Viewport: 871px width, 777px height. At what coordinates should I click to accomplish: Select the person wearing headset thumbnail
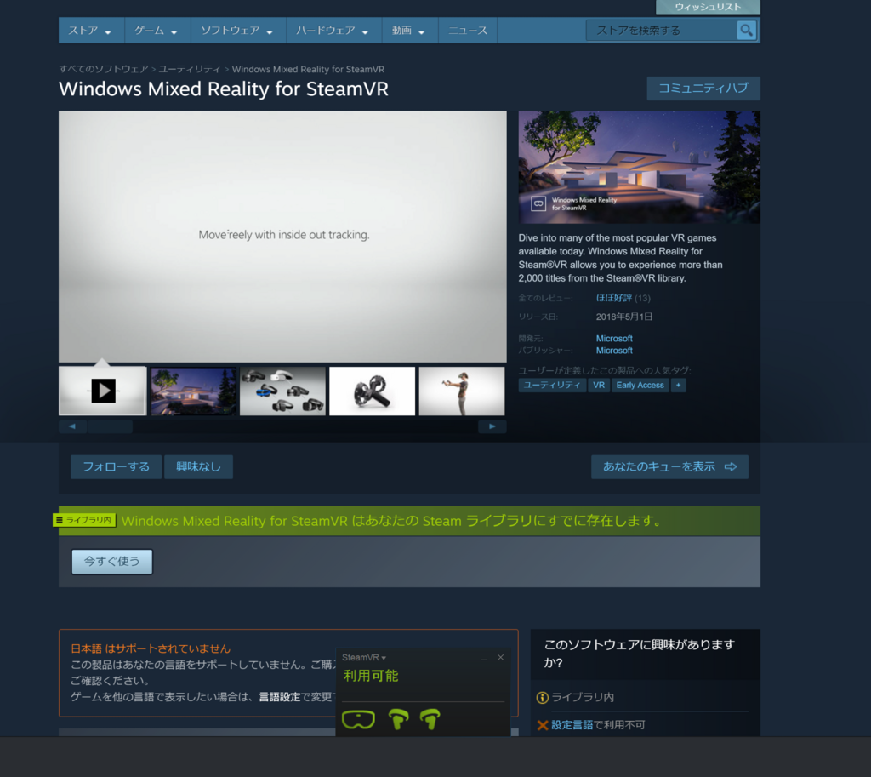[x=462, y=391]
